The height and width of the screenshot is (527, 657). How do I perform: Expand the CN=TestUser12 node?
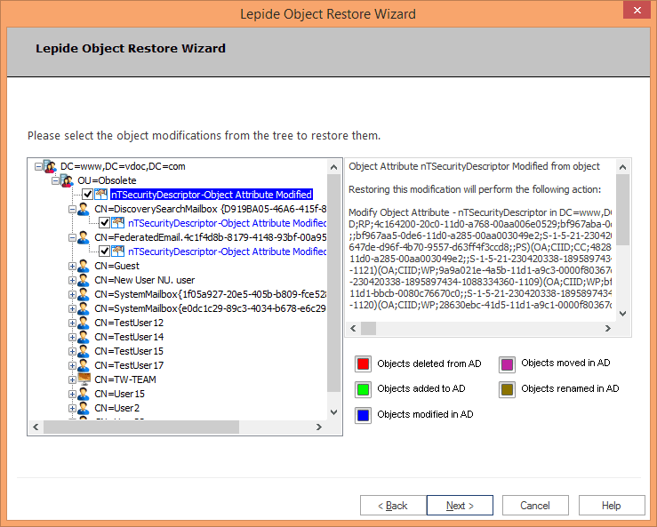[x=72, y=323]
